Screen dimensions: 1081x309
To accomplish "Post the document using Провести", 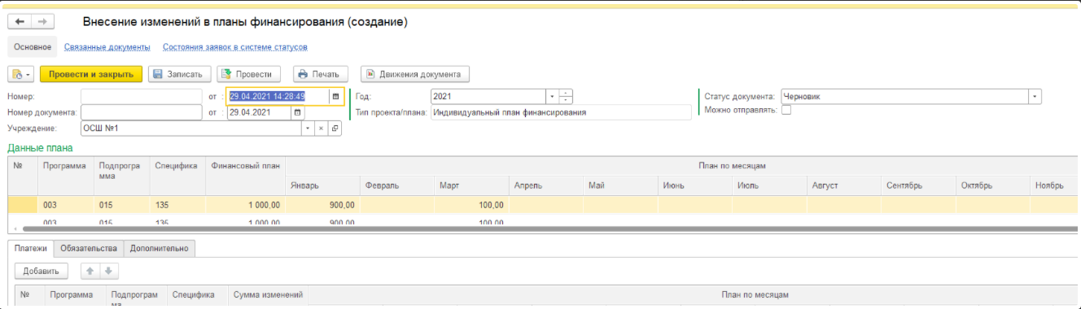I will [x=249, y=74].
